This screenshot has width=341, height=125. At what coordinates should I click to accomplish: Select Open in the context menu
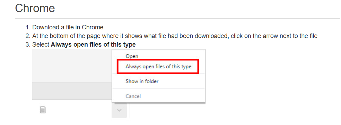[x=132, y=56]
